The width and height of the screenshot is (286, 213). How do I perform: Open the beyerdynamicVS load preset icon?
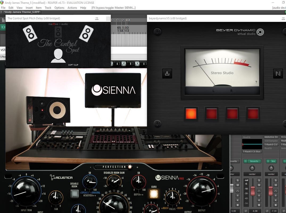click(167, 73)
